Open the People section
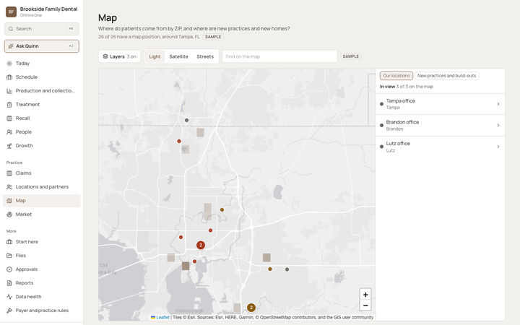This screenshot has height=325, width=520. pos(42,132)
